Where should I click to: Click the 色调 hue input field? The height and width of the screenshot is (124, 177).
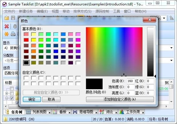point(131,81)
